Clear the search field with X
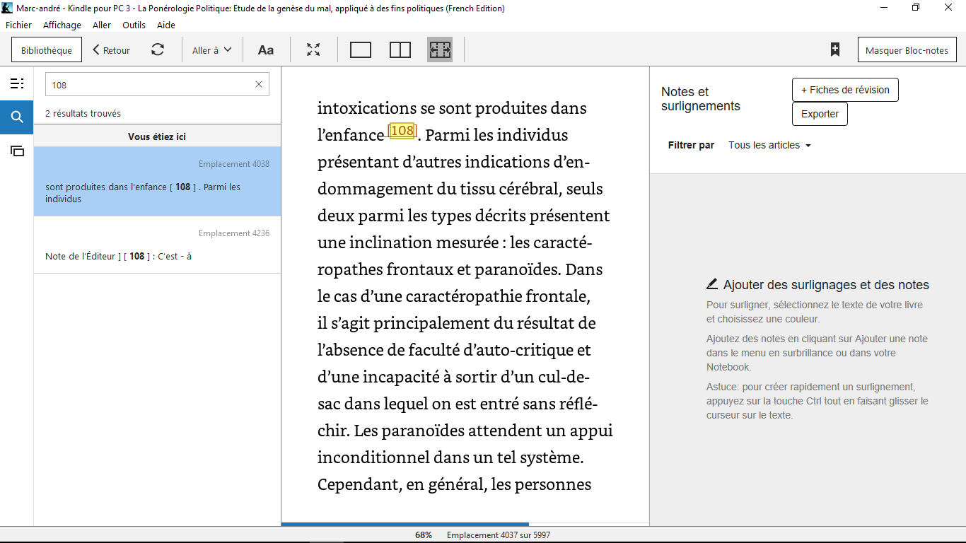The image size is (966, 543). 258,85
